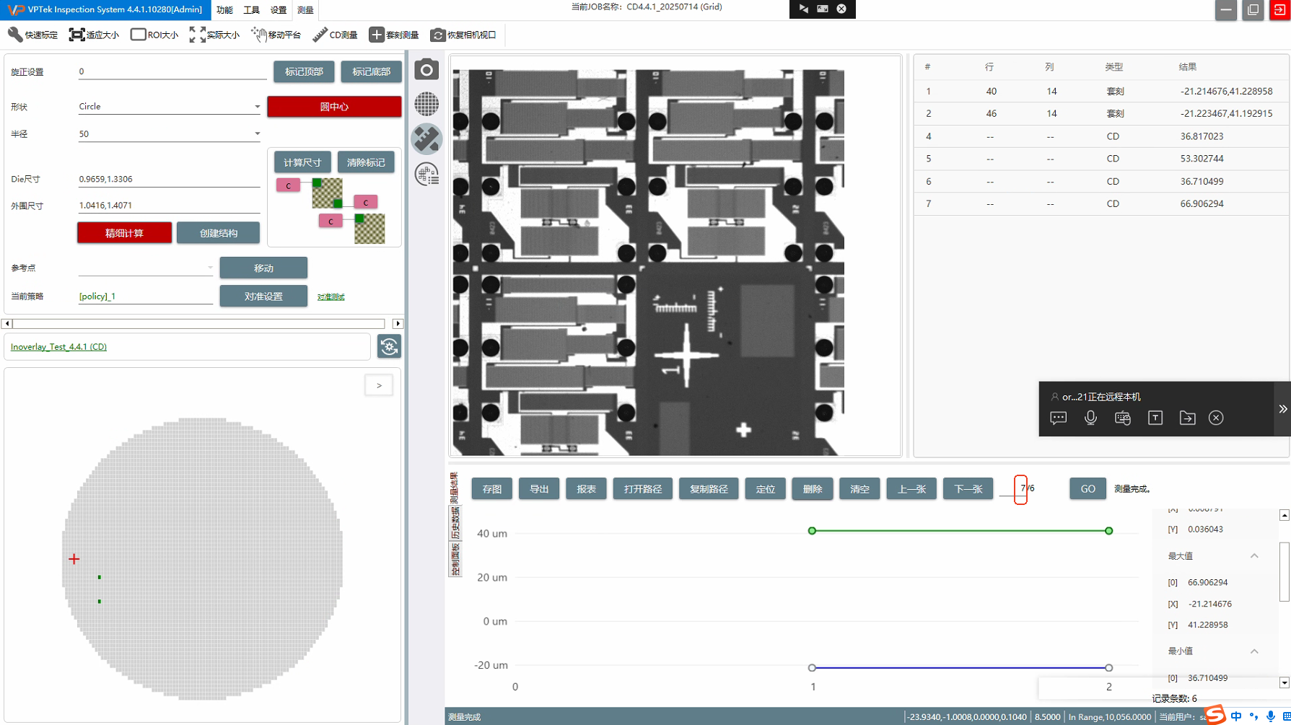Click the globe list icon in vertical bar
Viewport: 1291px width, 725px height.
click(x=426, y=174)
